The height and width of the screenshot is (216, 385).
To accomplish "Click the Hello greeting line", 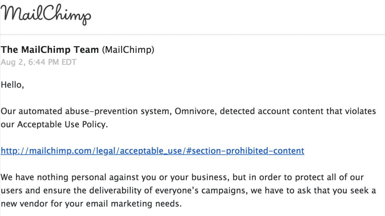I will point(13,85).
